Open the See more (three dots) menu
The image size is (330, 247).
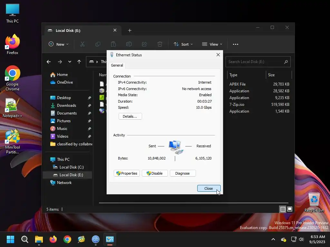236,44
